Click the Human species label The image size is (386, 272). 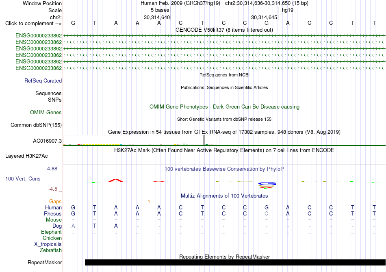[53, 207]
